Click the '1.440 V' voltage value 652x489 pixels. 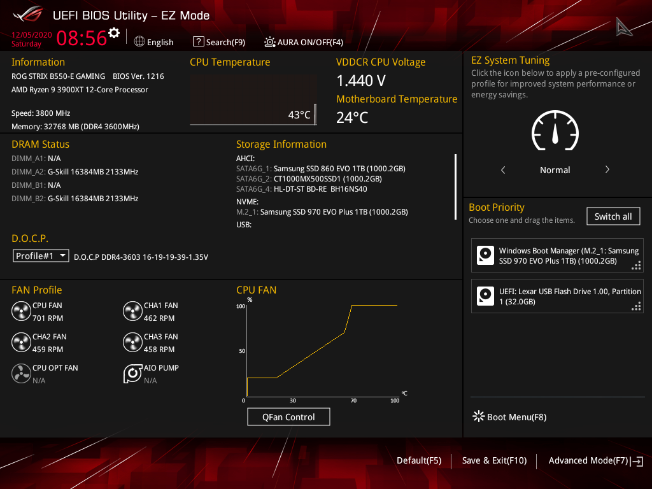pos(361,81)
